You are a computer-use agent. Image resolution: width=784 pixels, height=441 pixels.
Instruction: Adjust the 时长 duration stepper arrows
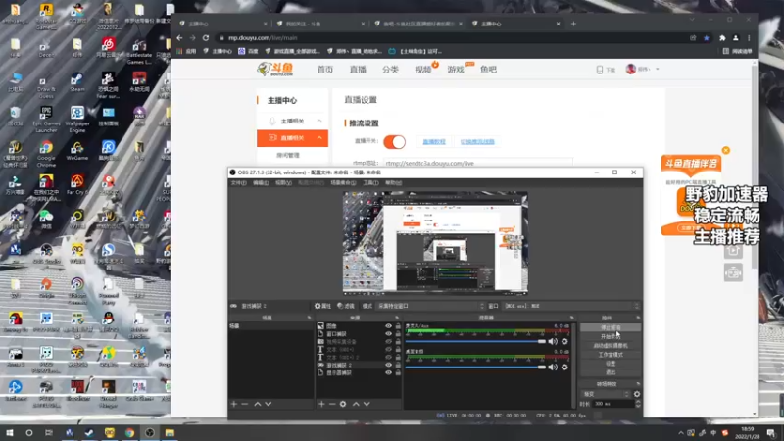click(638, 404)
